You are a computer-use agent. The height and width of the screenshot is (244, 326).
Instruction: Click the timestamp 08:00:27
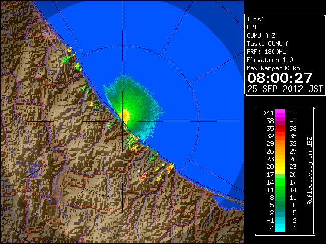[x=280, y=78]
